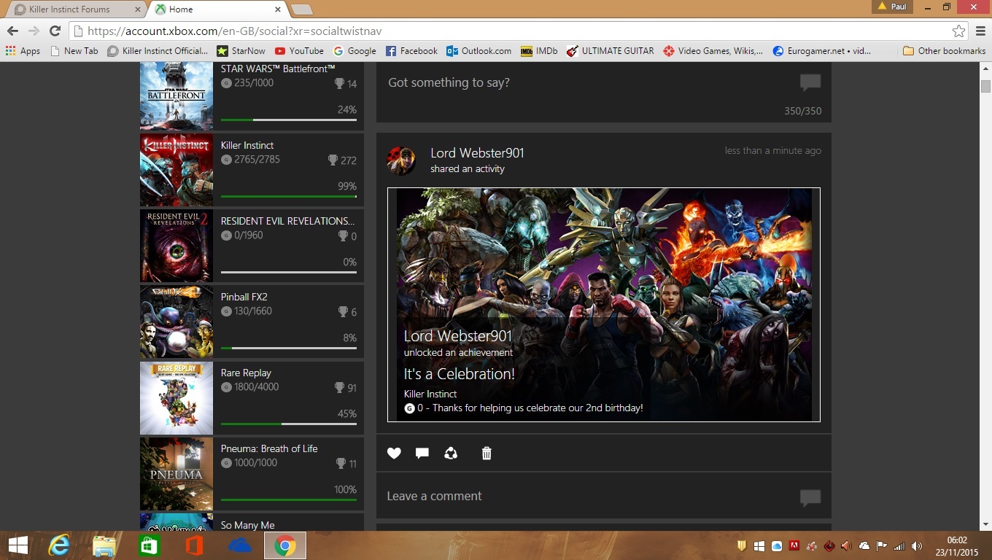This screenshot has width=992, height=560.
Task: Open the IMDb bookmark
Action: (x=539, y=51)
